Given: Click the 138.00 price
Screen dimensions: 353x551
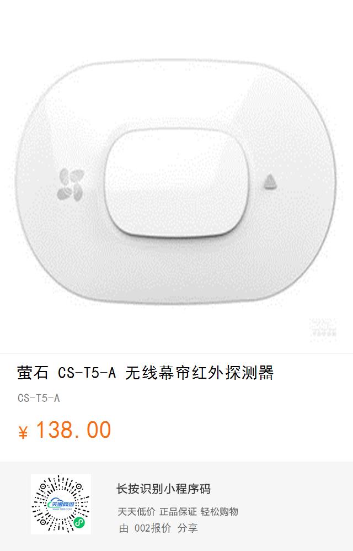Looking at the screenshot, I should pos(73,430).
